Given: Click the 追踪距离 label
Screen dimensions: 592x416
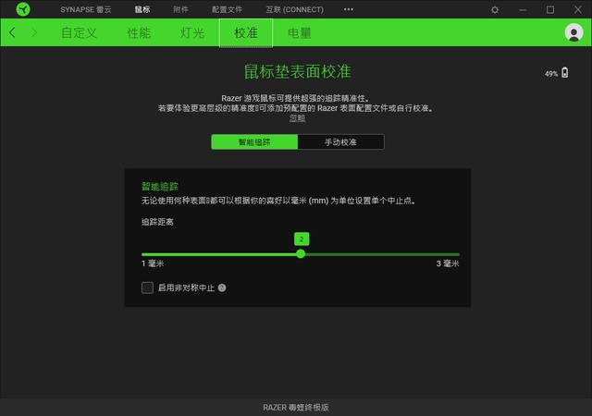Looking at the screenshot, I should click(157, 222).
